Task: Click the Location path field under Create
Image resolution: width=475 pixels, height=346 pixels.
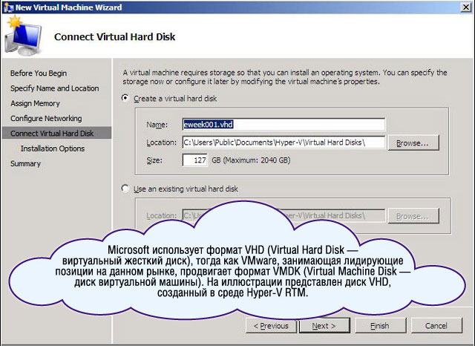Action: (x=284, y=142)
